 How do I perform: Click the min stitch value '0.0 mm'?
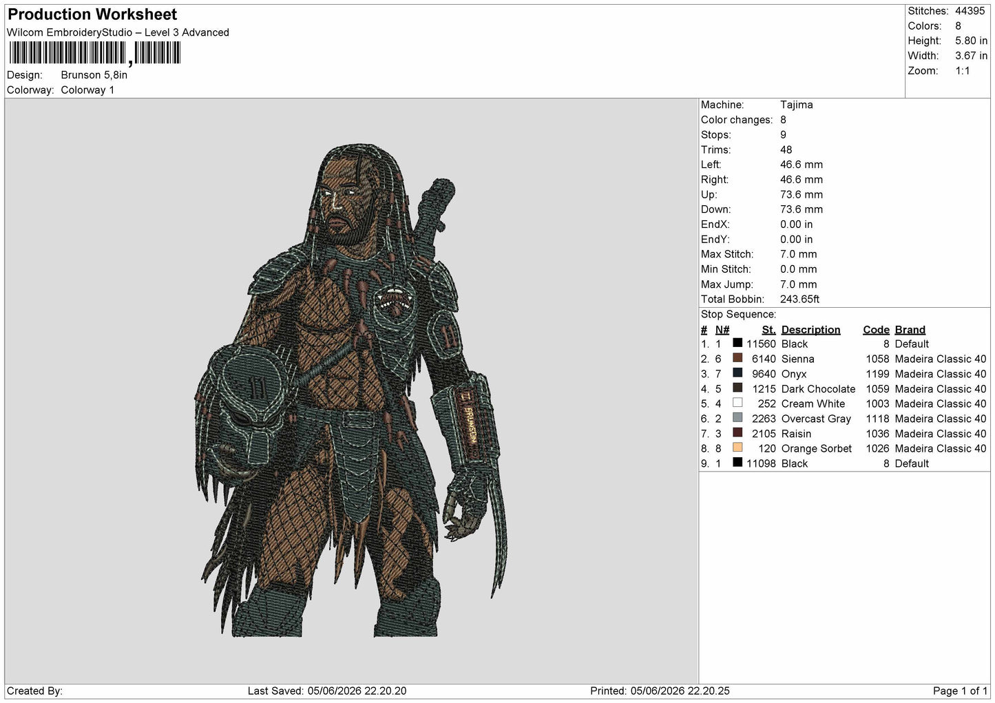click(x=798, y=269)
